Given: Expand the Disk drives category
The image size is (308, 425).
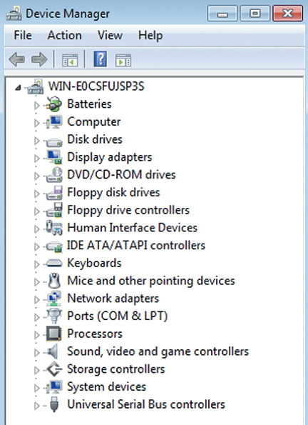Looking at the screenshot, I should [x=37, y=141].
